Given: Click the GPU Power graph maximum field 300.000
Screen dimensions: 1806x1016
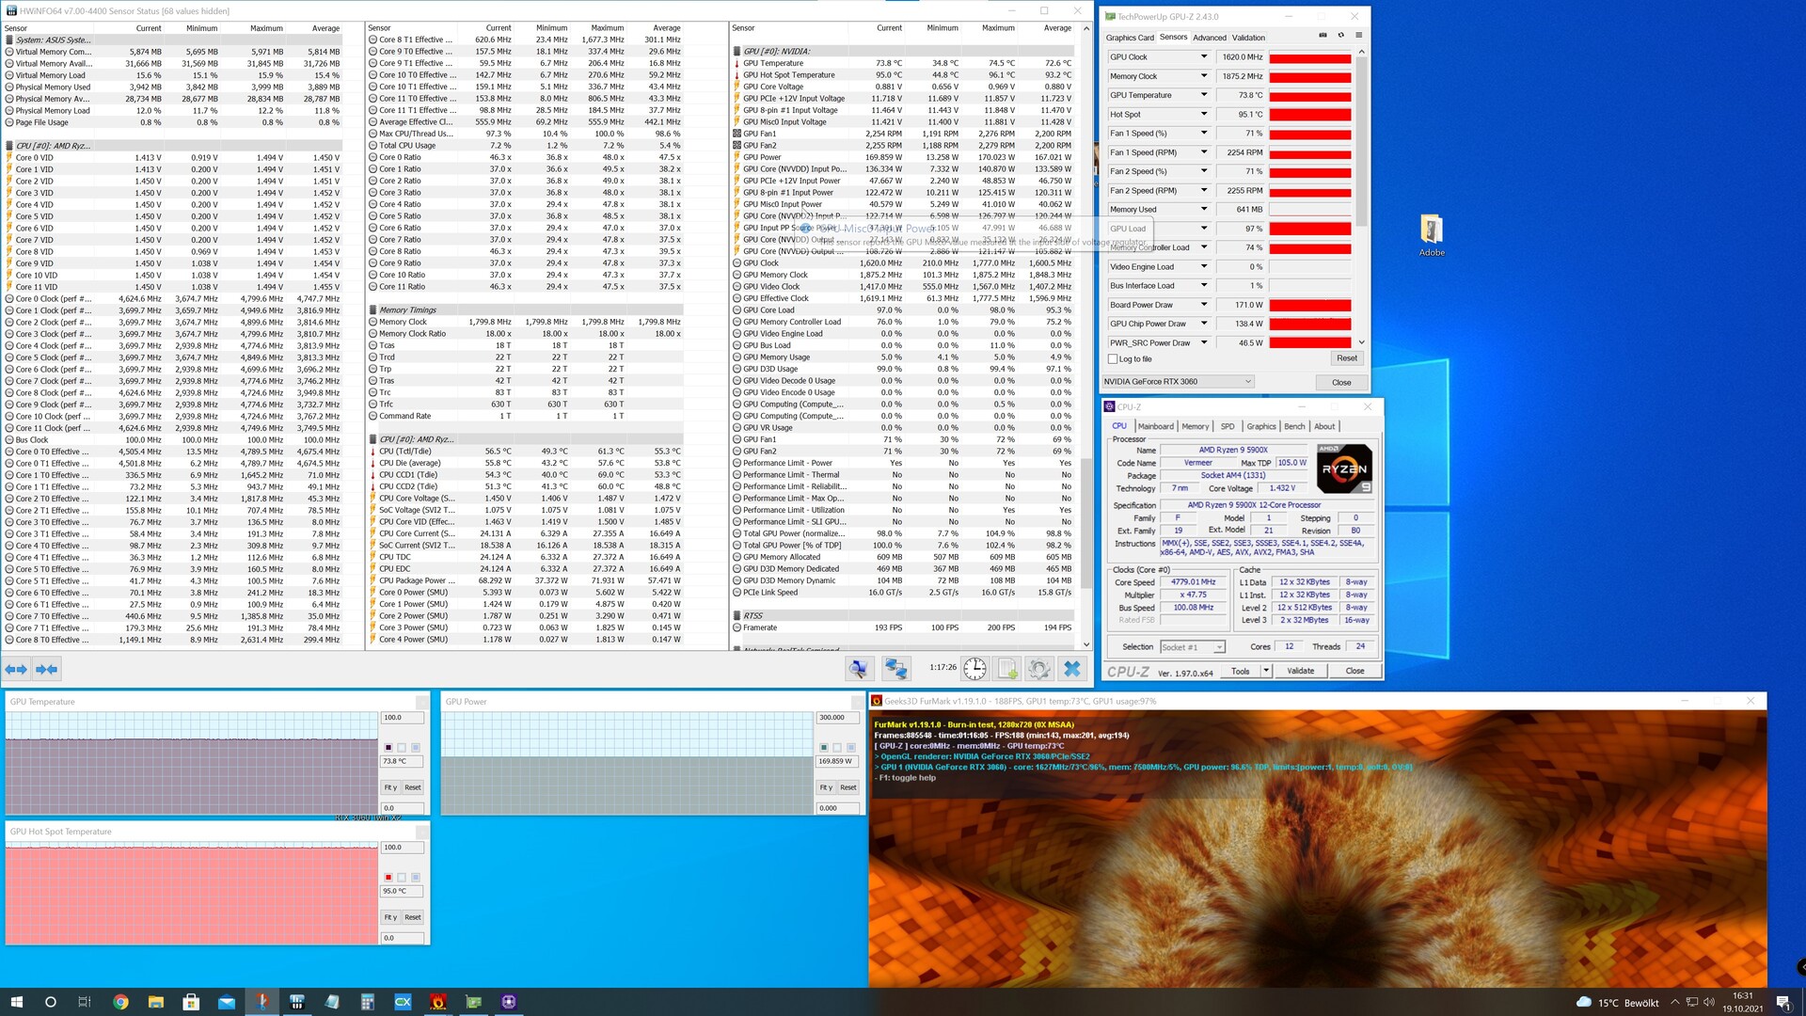Looking at the screenshot, I should point(837,718).
